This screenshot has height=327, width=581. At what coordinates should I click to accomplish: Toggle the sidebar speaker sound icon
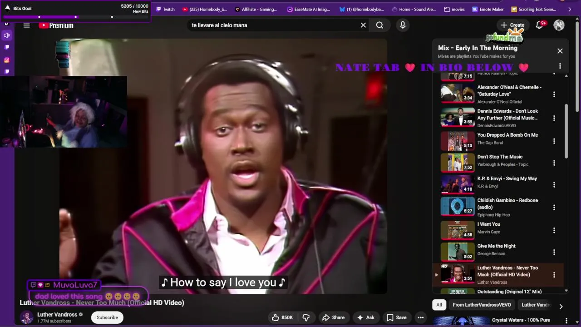[x=7, y=35]
